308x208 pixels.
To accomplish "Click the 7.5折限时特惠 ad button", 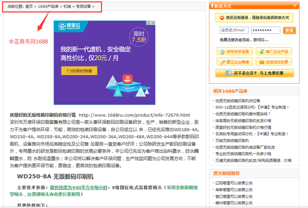I will (79, 71).
